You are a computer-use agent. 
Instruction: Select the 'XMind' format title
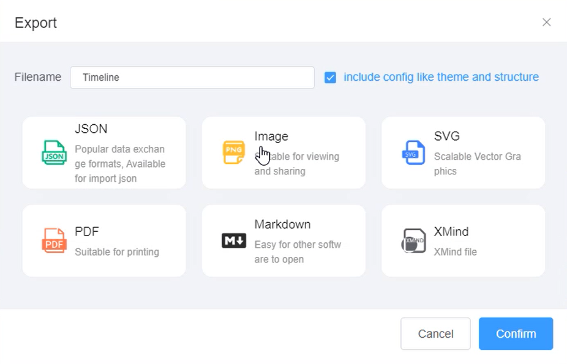451,232
